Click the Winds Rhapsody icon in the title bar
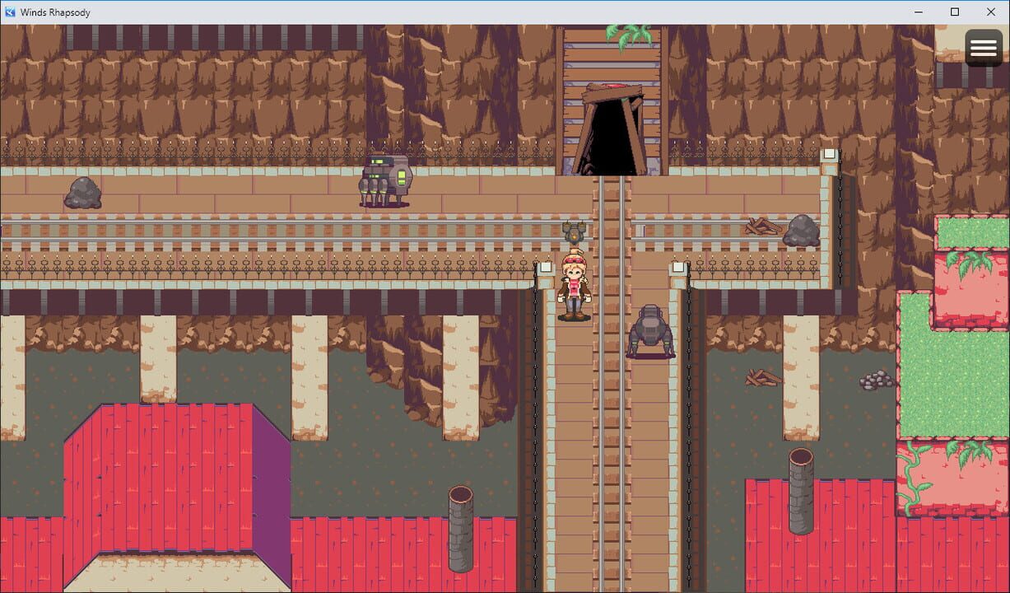 (x=8, y=12)
